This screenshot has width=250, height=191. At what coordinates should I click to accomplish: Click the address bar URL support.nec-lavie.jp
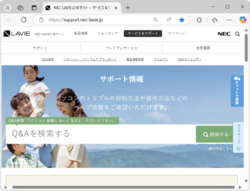(76, 20)
